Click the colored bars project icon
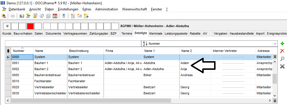Viewport: 287px width, 105px height. (28, 16)
